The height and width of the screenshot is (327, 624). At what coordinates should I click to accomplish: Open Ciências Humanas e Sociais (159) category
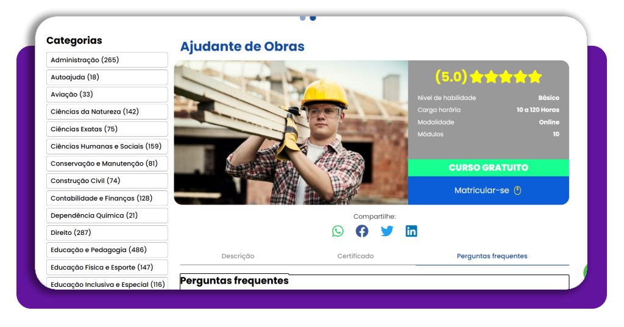tap(107, 146)
